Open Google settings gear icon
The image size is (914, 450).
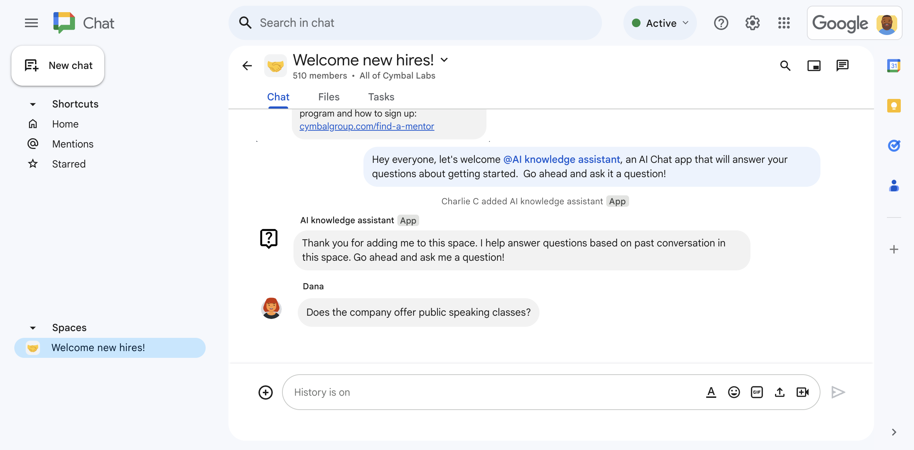(x=753, y=22)
